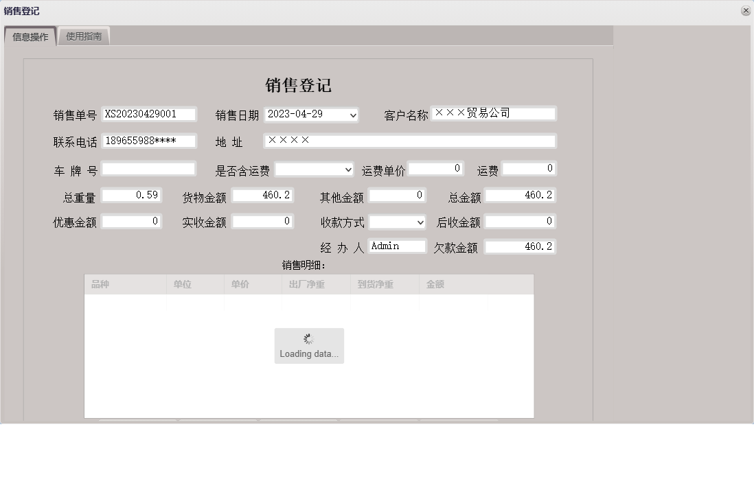This screenshot has height=499, width=754.
Task: Switch to the 使用指南 tab
Action: (x=84, y=36)
